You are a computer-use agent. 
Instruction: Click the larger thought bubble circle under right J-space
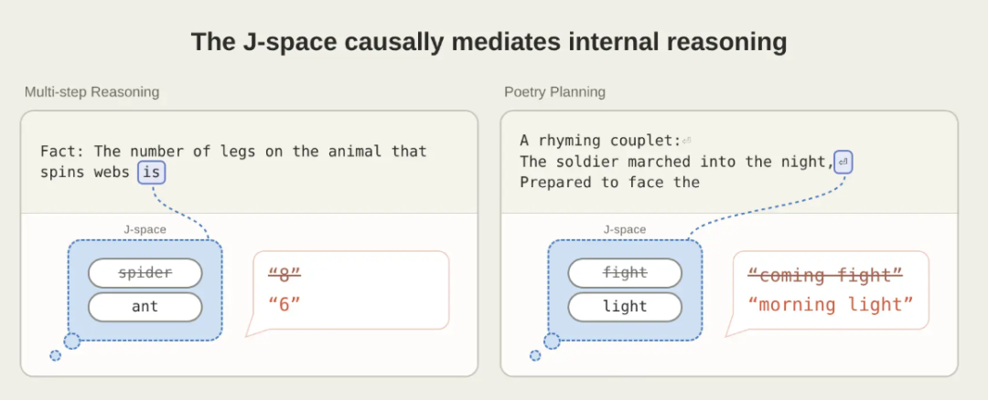click(552, 342)
